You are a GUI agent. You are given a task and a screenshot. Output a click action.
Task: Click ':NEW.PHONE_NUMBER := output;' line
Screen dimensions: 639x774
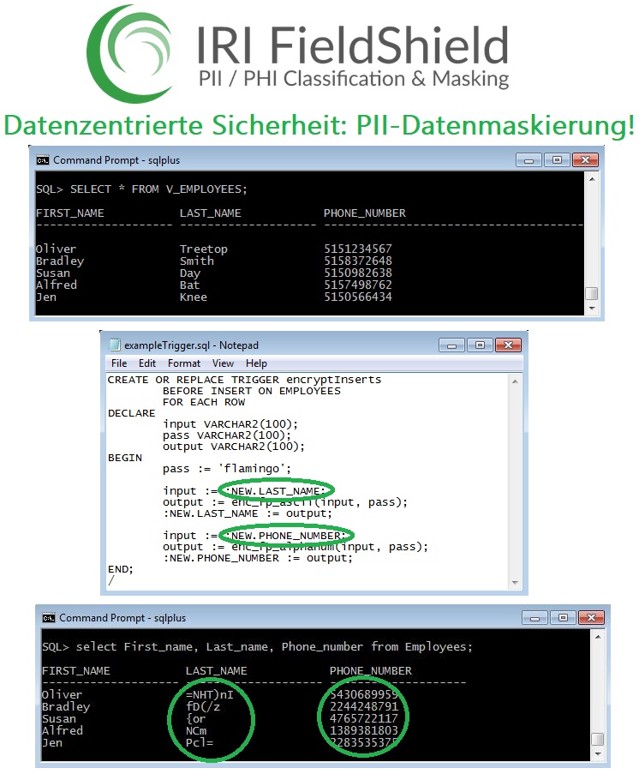(x=258, y=558)
